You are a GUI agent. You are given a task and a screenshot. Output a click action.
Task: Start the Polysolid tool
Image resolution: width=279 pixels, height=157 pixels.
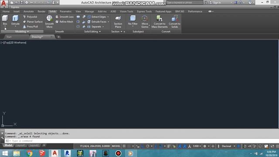[x=30, y=17]
